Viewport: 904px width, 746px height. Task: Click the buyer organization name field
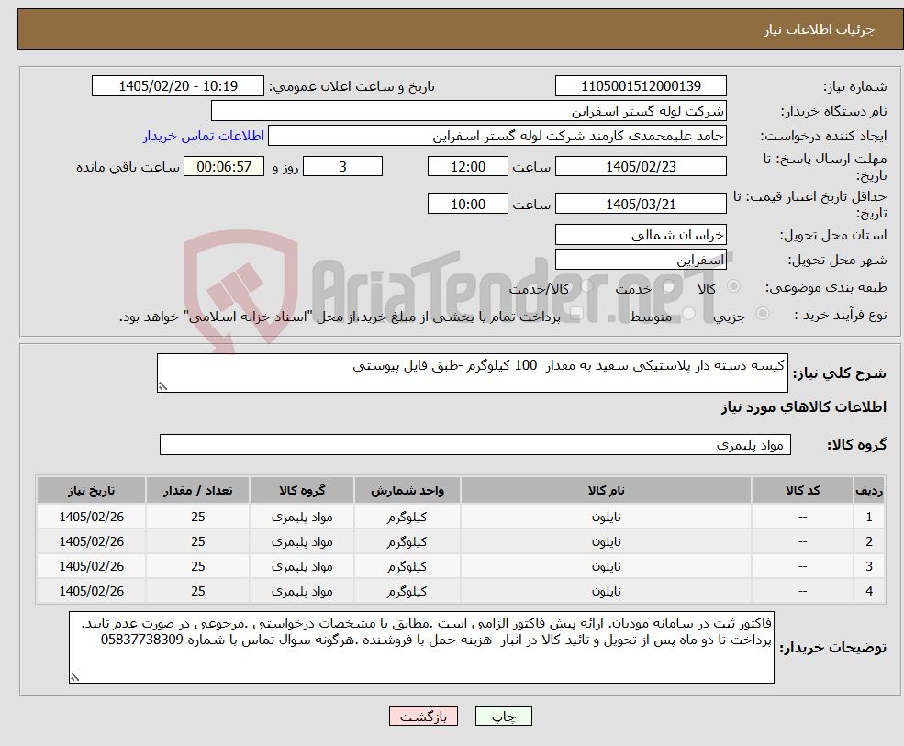click(x=469, y=111)
